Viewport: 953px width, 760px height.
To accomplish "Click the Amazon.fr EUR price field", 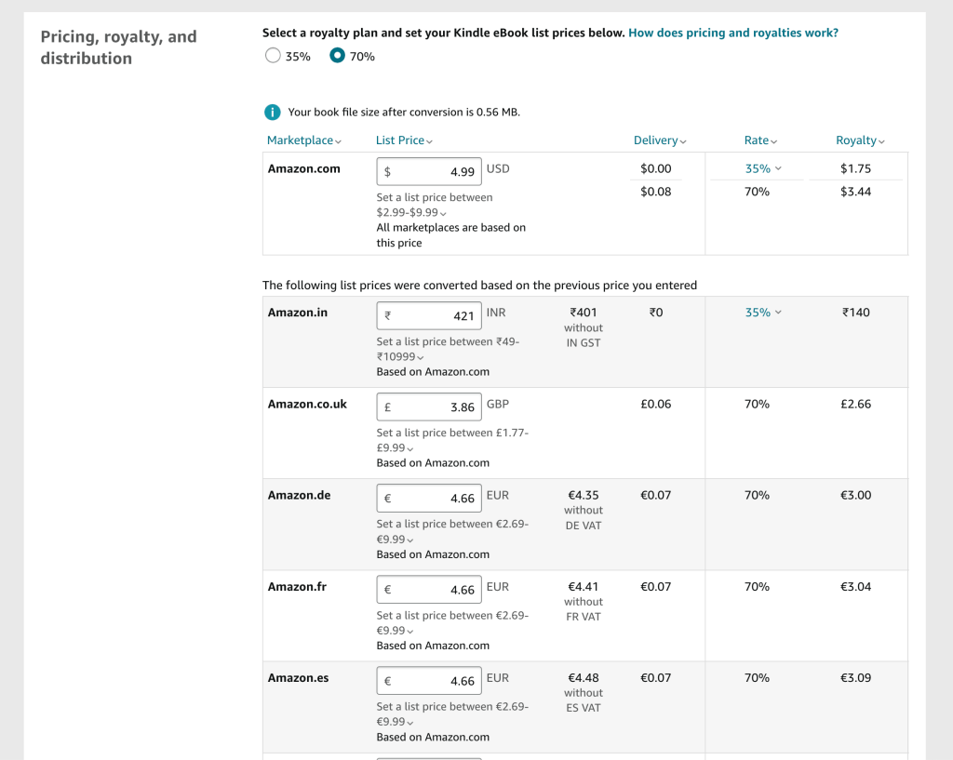I will tap(429, 589).
